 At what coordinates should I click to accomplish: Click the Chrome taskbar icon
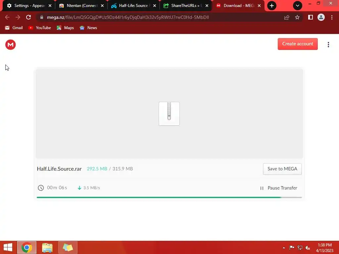[x=27, y=247]
